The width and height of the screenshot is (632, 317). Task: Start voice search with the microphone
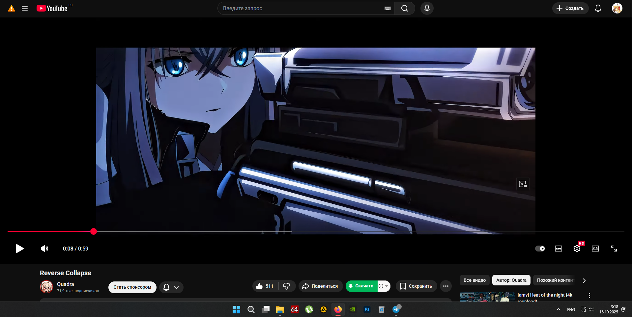[x=427, y=8]
